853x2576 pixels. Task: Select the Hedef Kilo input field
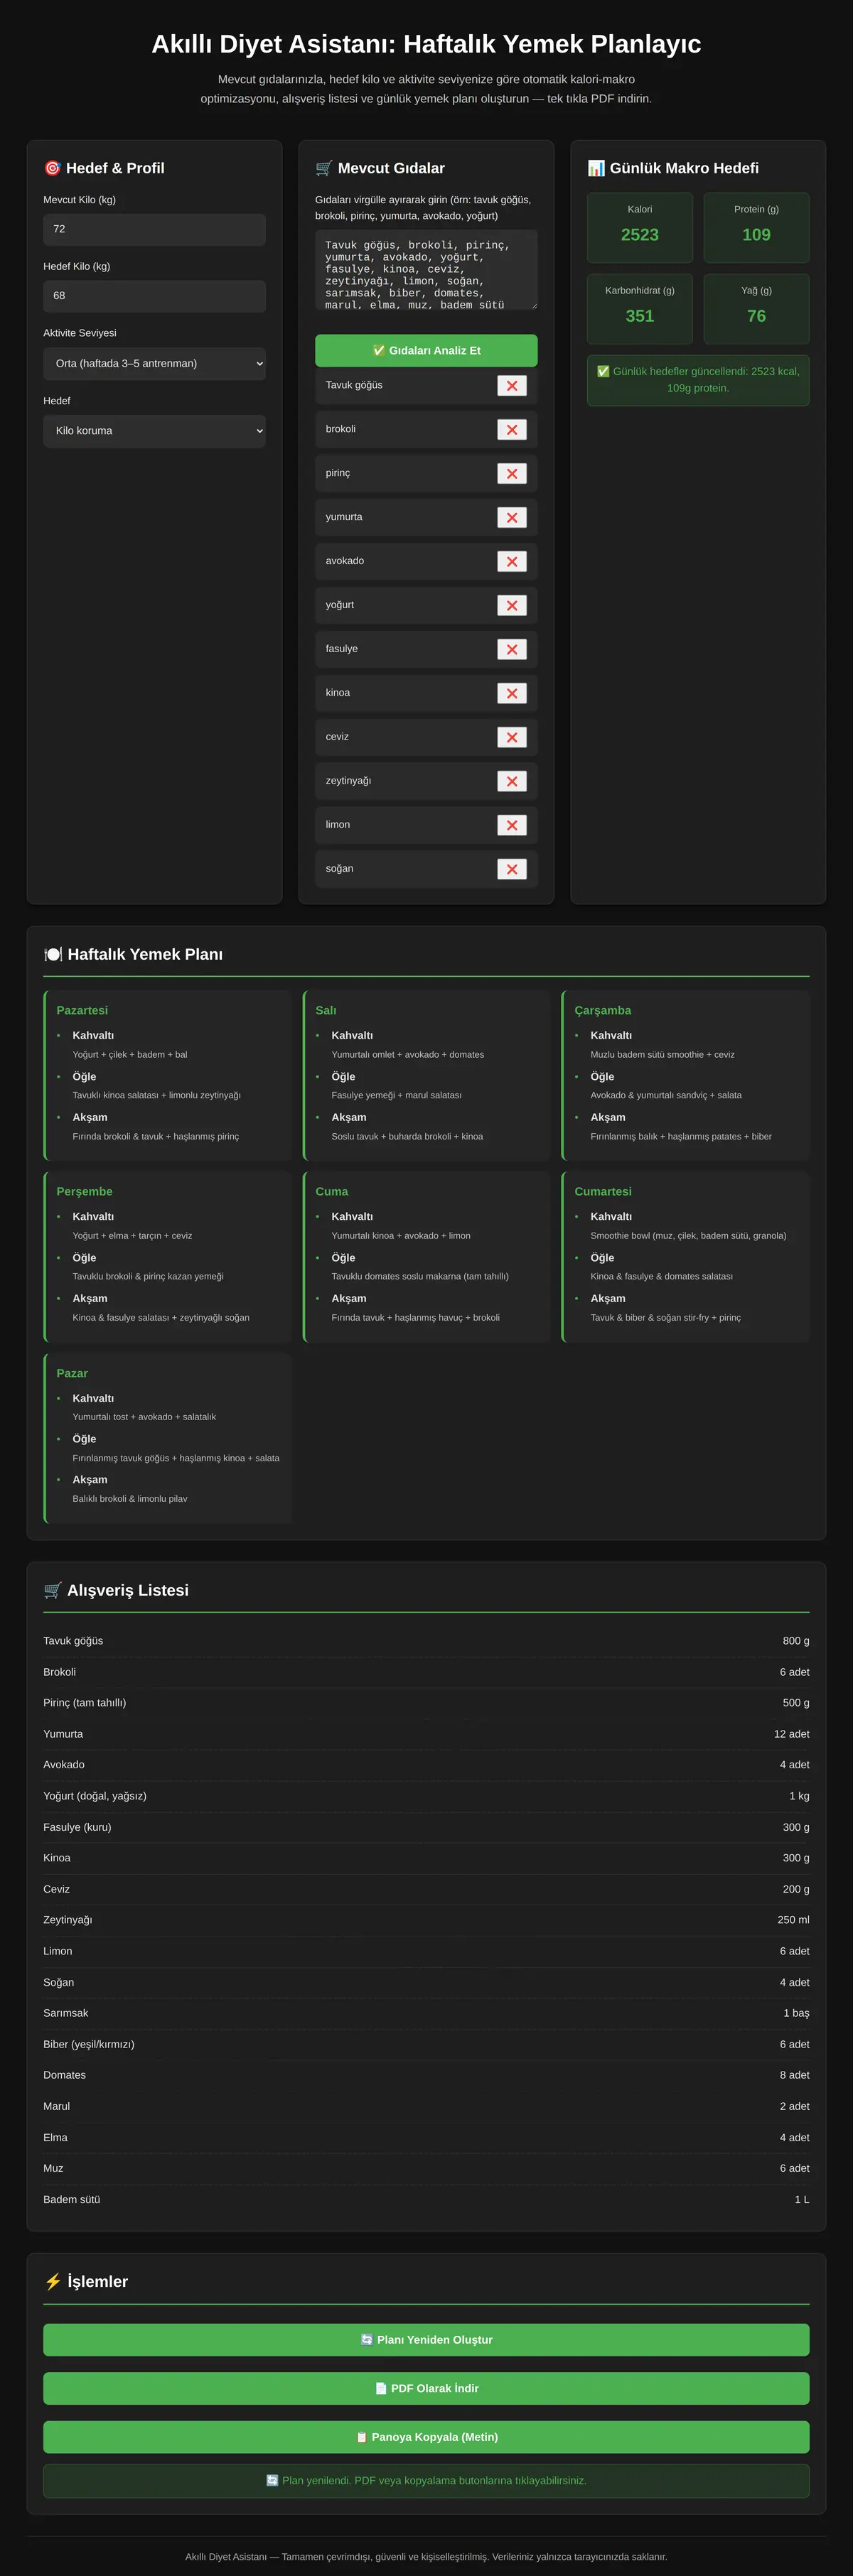(154, 296)
